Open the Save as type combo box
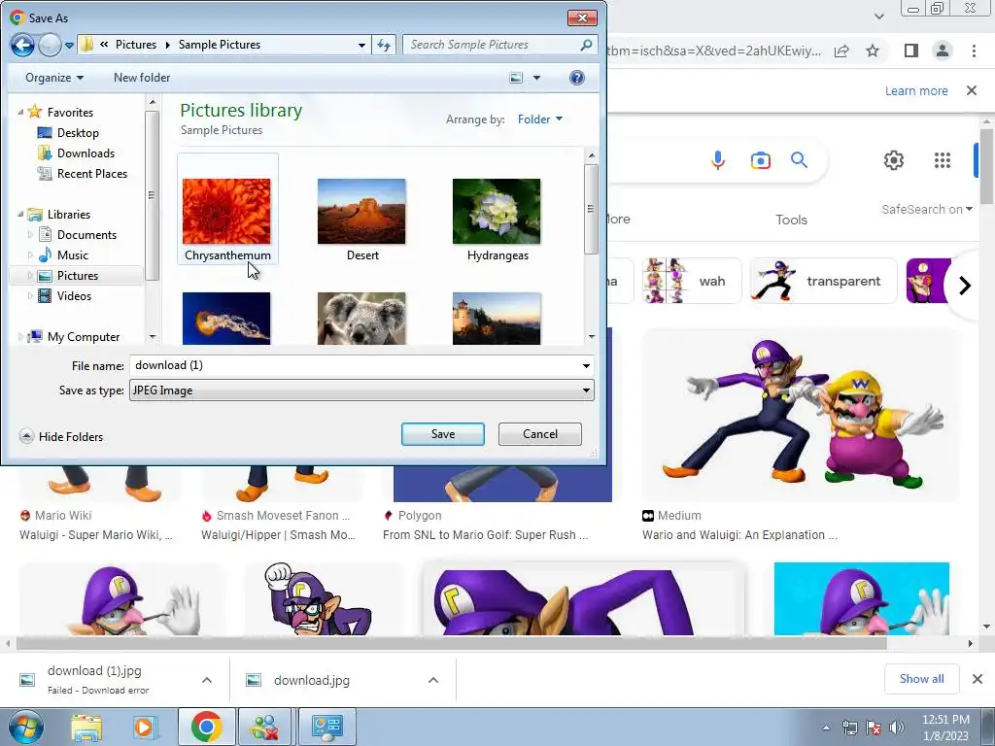Image resolution: width=995 pixels, height=746 pixels. (x=361, y=390)
